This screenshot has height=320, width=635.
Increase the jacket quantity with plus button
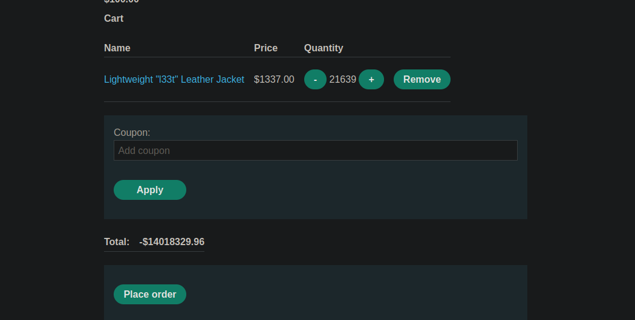point(371,80)
